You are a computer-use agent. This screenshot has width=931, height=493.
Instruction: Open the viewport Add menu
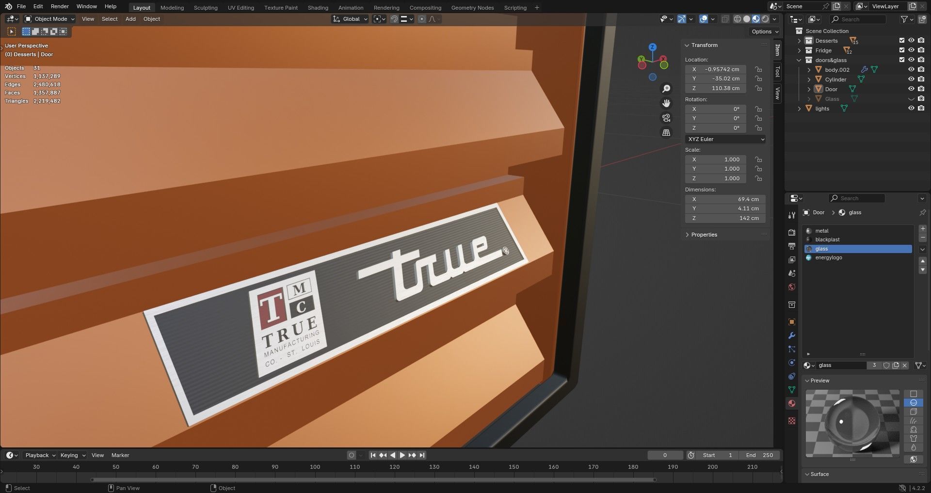pyautogui.click(x=130, y=19)
